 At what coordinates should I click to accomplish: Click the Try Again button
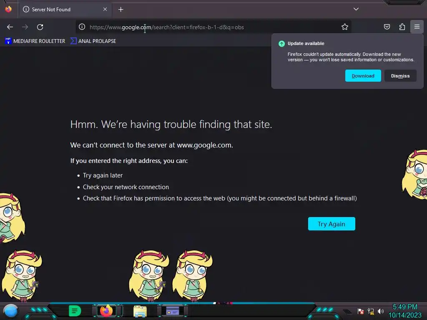point(332,224)
